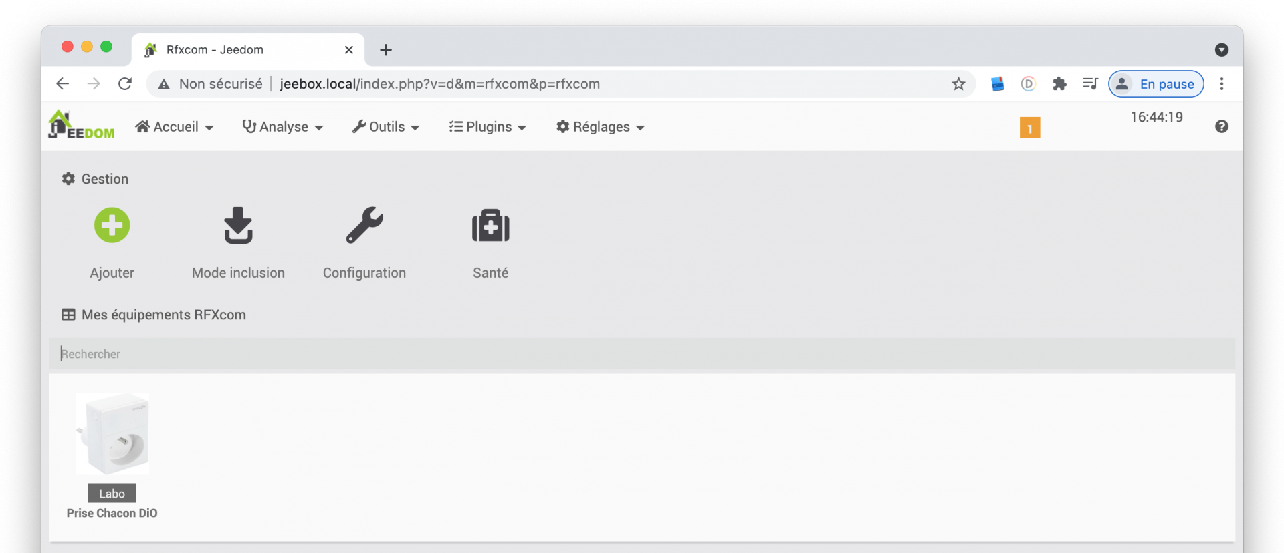
Task: Click the Mode inclusion label
Action: [238, 273]
